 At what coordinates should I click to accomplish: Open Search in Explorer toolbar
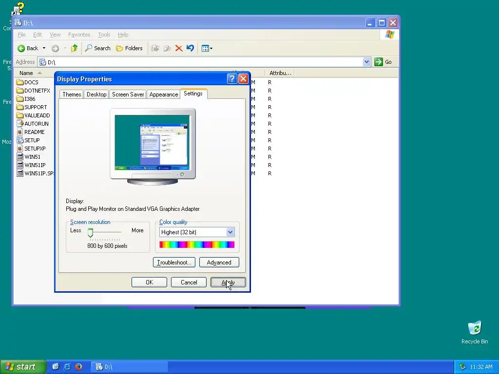click(97, 48)
